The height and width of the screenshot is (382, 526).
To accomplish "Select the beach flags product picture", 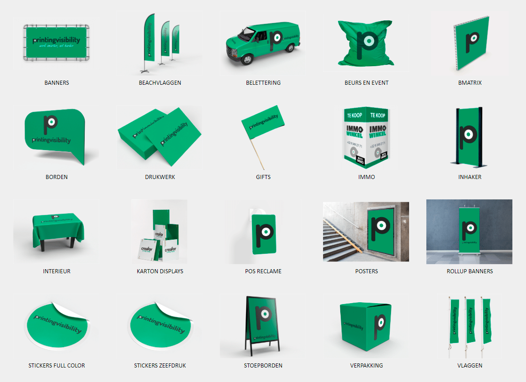I will [159, 43].
